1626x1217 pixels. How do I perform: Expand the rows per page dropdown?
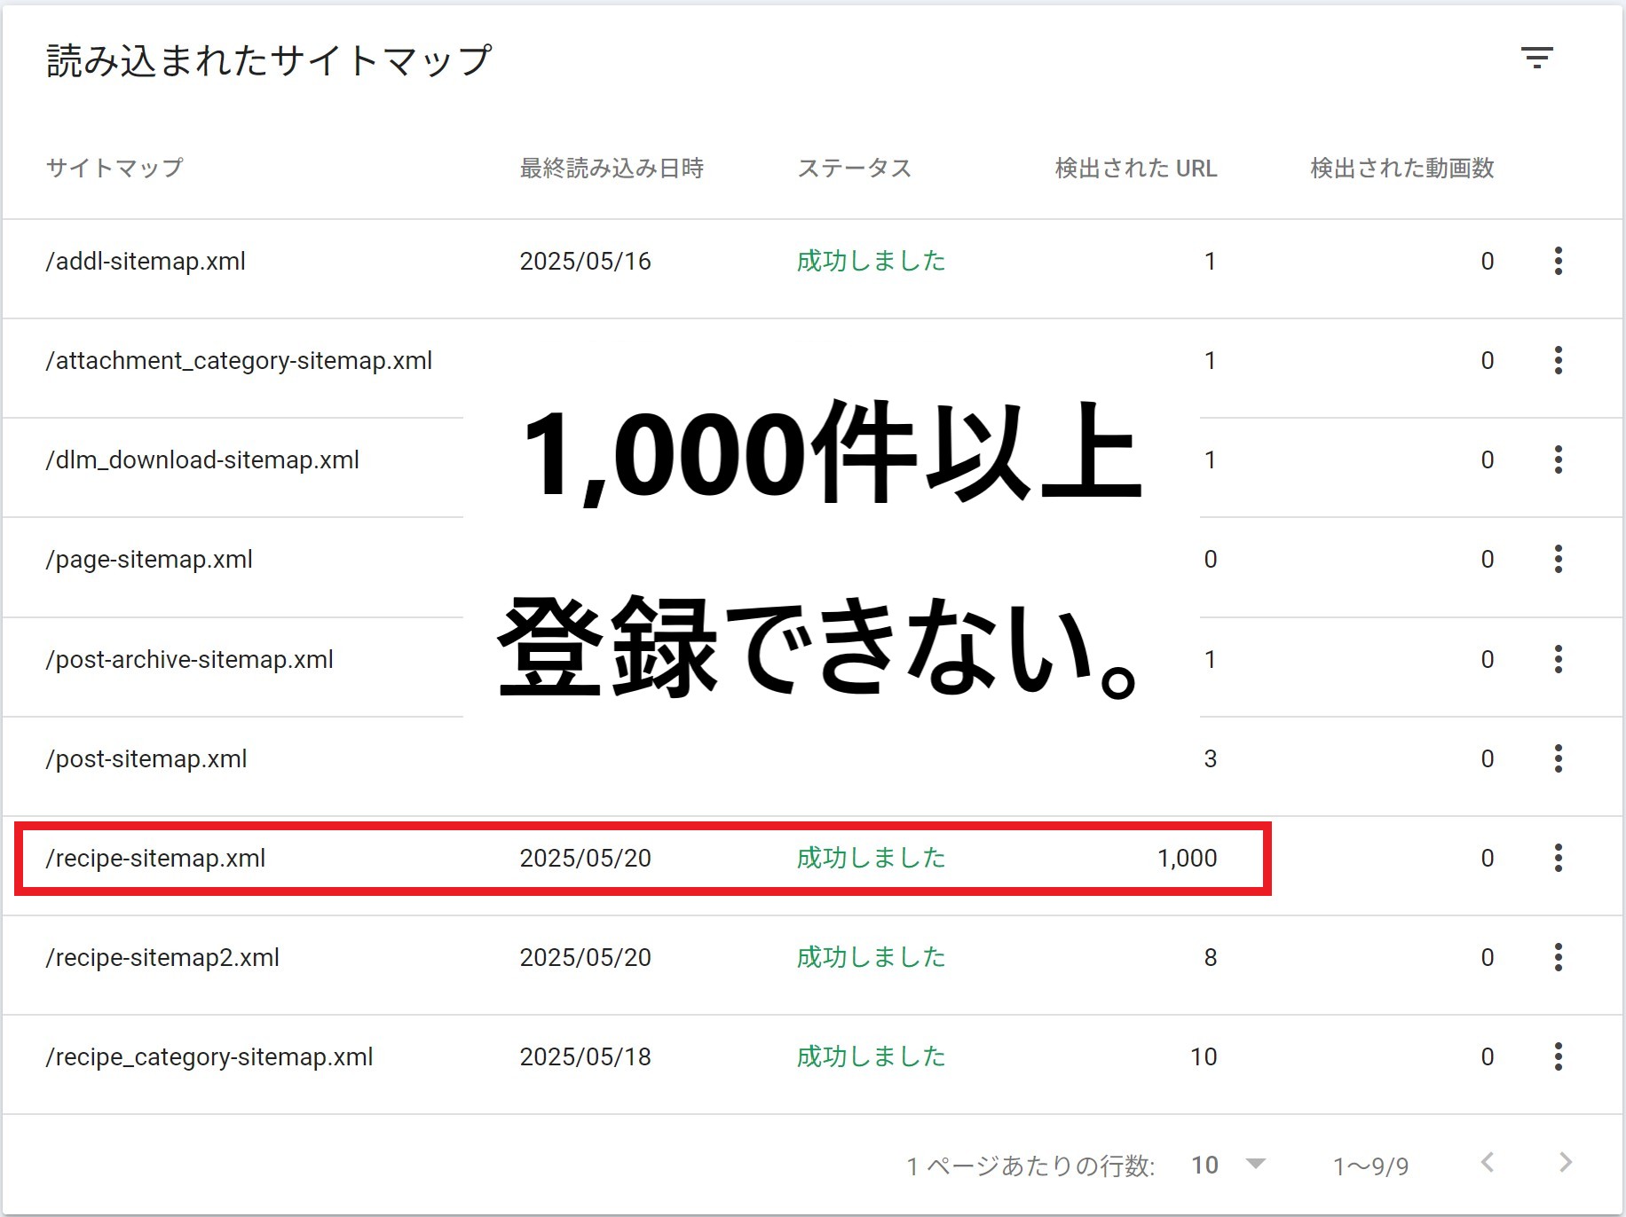[x=1229, y=1165]
